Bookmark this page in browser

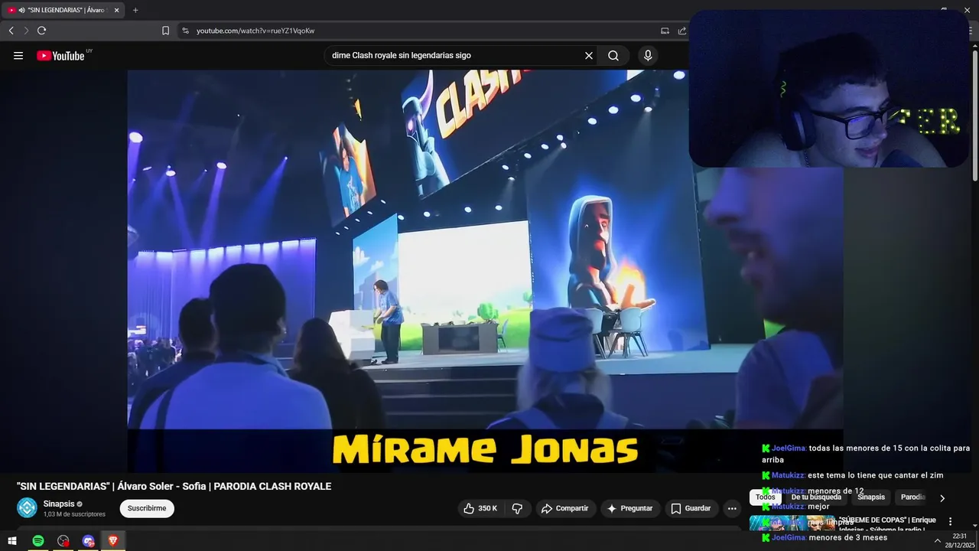[165, 31]
